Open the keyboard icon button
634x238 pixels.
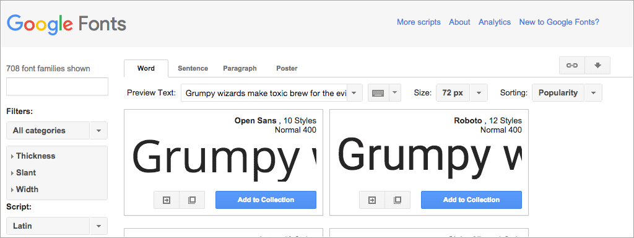(x=378, y=93)
